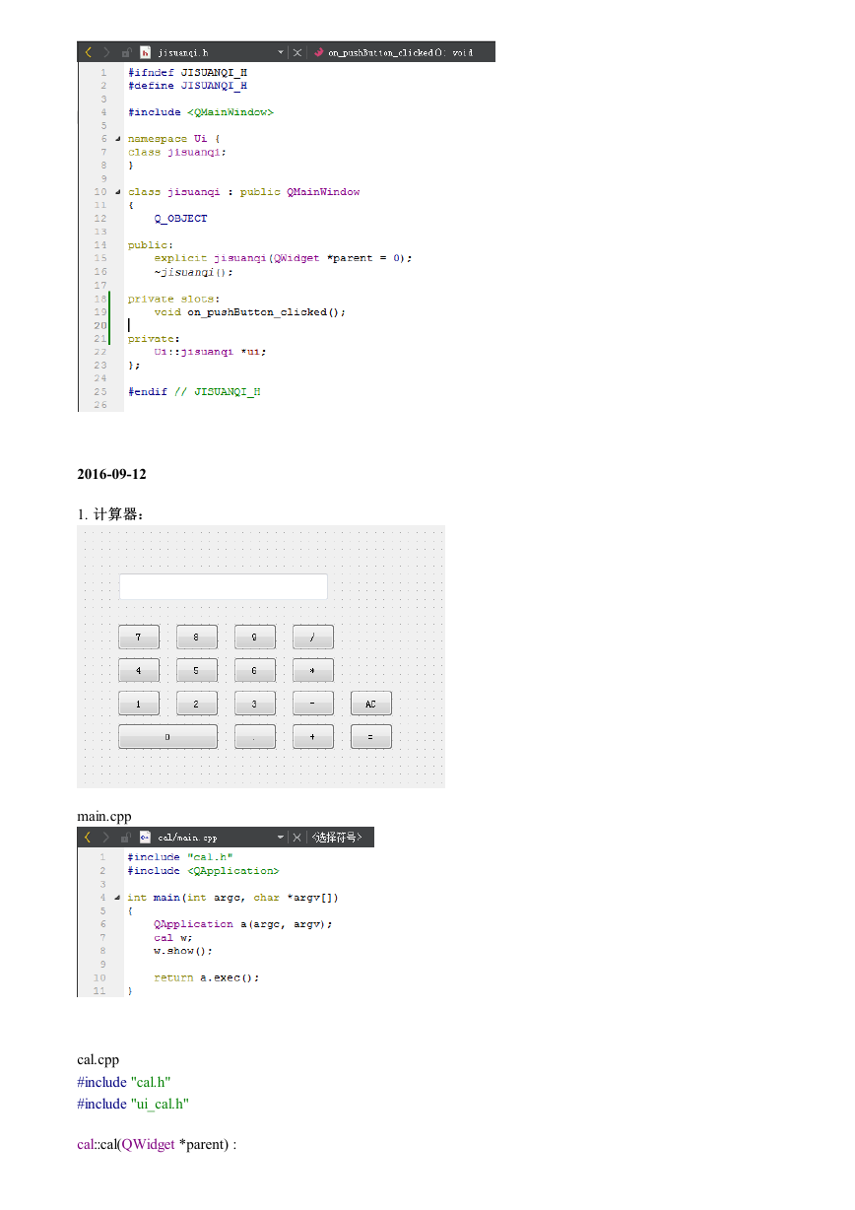Click the #include "ui_cal.h" line

click(133, 1104)
